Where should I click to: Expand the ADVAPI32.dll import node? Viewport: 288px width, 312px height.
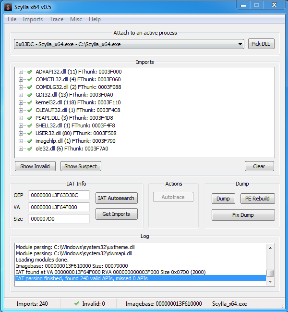coord(21,72)
